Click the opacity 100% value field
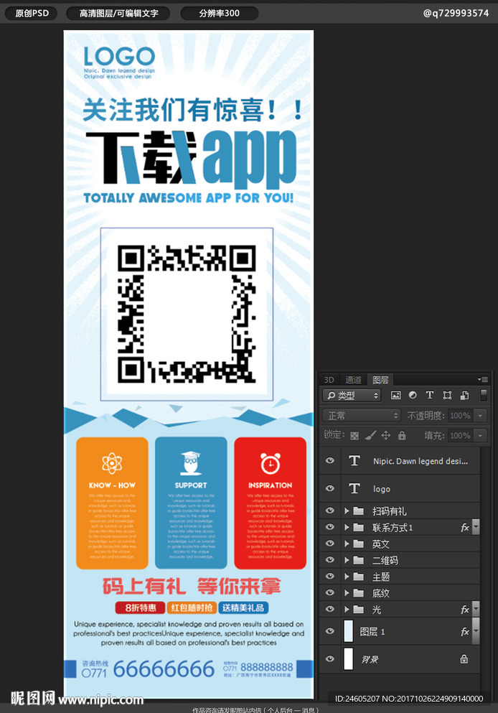Screen dimensions: 498x713 pos(460,416)
